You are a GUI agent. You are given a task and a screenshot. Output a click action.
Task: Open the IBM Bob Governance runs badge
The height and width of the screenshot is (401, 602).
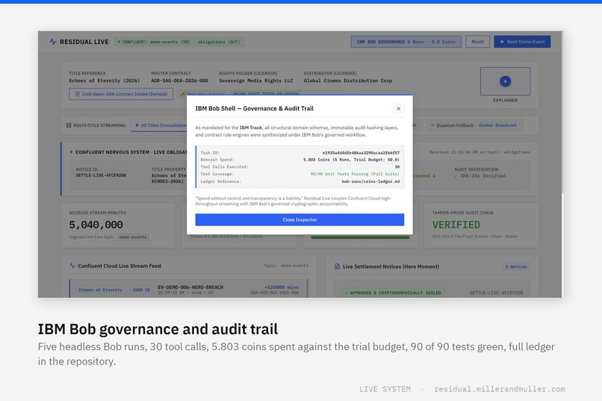(406, 42)
